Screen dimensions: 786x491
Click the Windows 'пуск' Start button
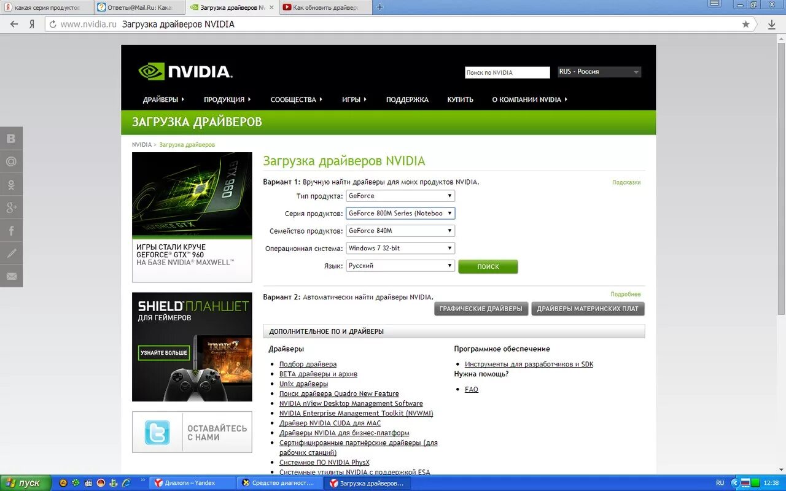24,483
